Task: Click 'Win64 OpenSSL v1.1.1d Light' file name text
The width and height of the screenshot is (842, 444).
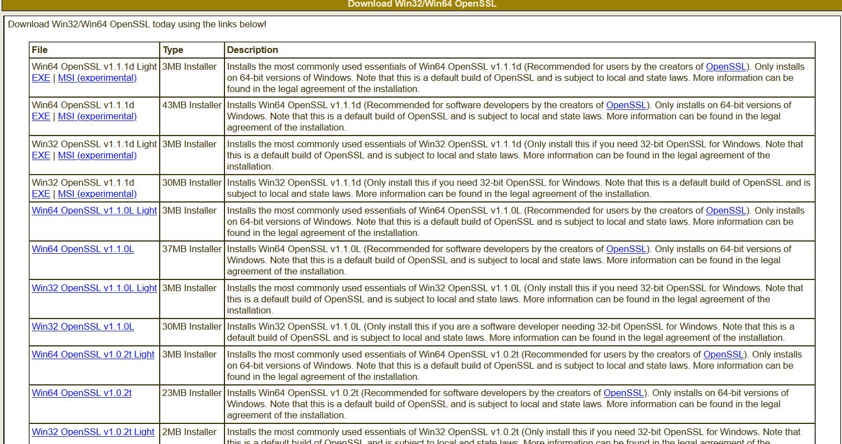Action: (x=94, y=67)
